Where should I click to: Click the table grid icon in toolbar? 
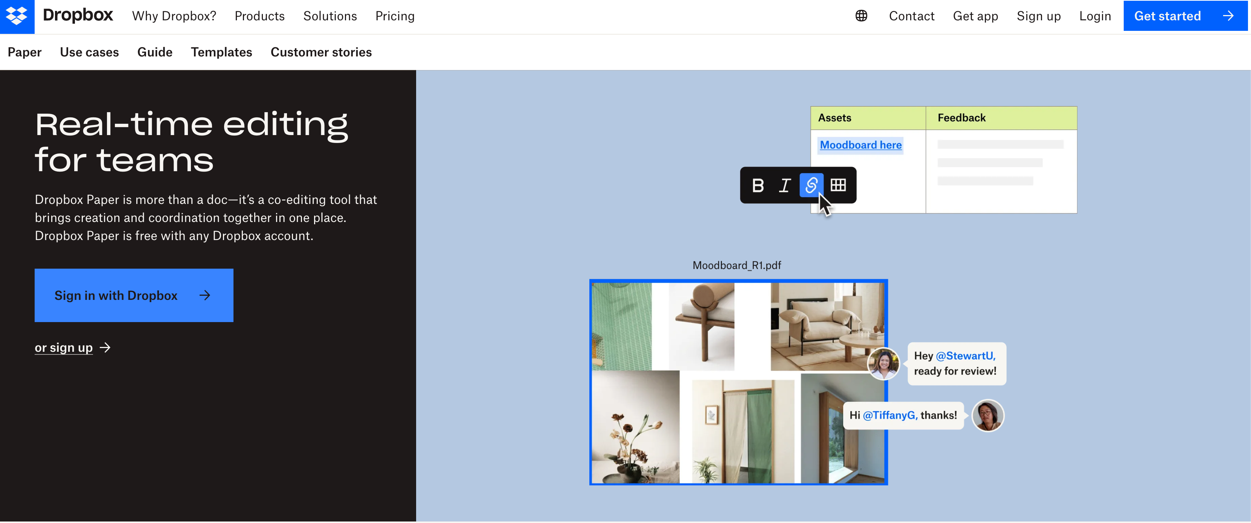click(x=838, y=185)
